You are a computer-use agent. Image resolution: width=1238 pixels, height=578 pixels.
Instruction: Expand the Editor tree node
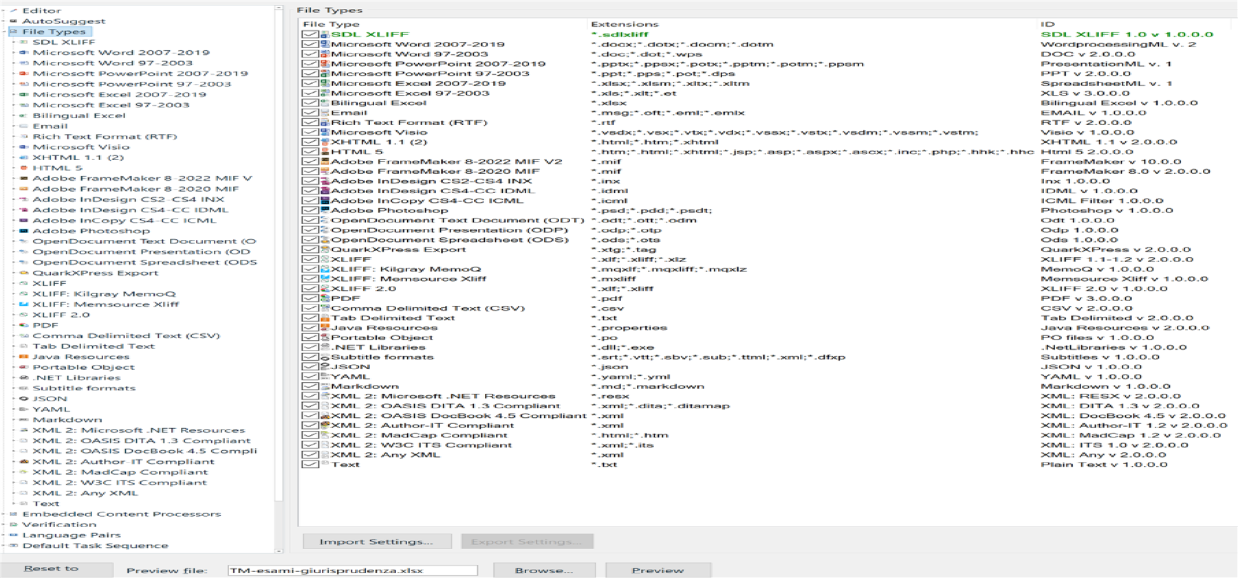coord(4,11)
